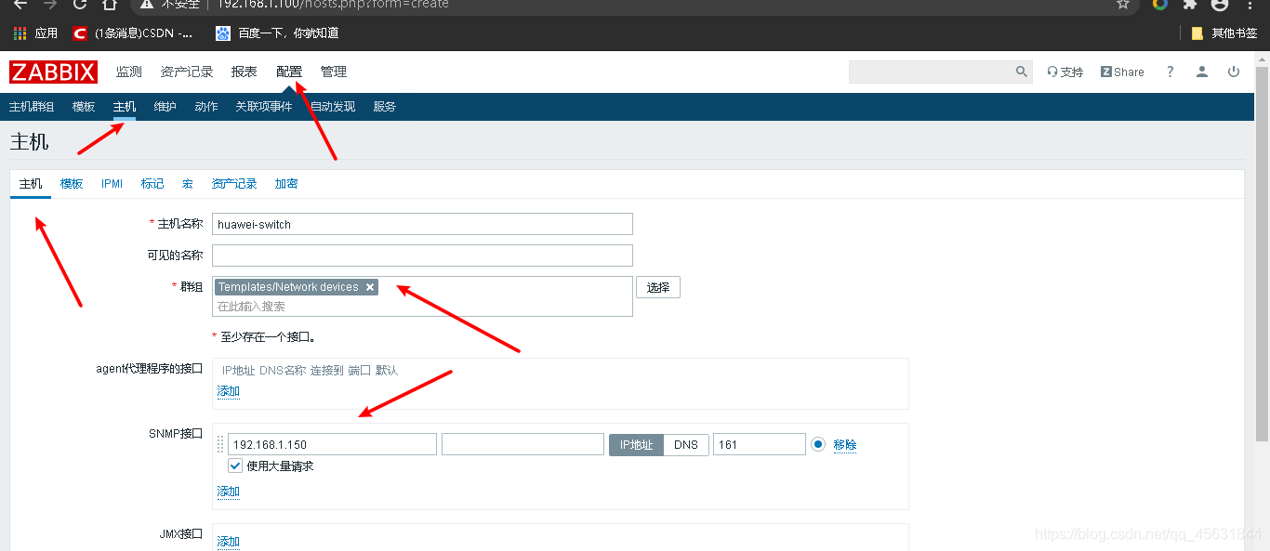Open CSDN bookmark
Screen dimensions: 1270x551
[133, 33]
